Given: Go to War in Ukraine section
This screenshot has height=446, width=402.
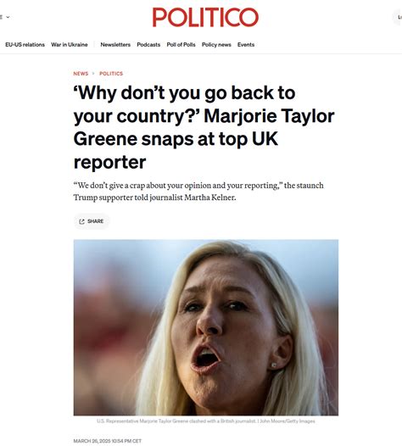Looking at the screenshot, I should point(70,45).
